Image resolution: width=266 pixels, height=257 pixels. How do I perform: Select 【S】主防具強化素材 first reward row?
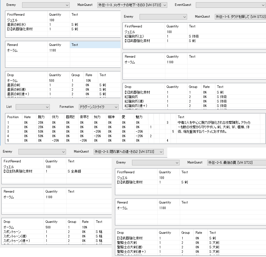57,171
